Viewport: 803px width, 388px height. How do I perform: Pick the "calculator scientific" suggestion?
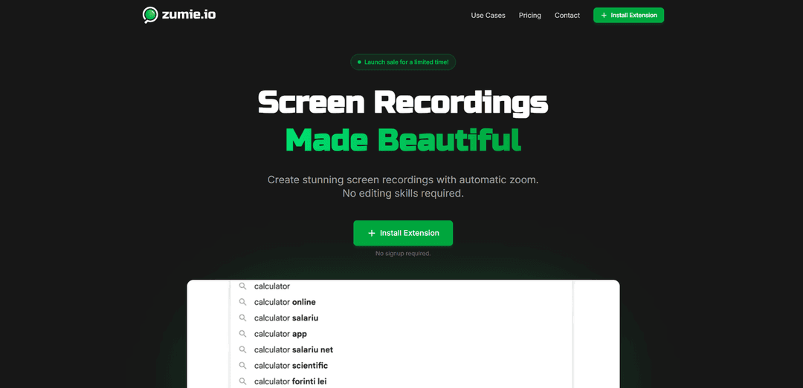coord(291,366)
